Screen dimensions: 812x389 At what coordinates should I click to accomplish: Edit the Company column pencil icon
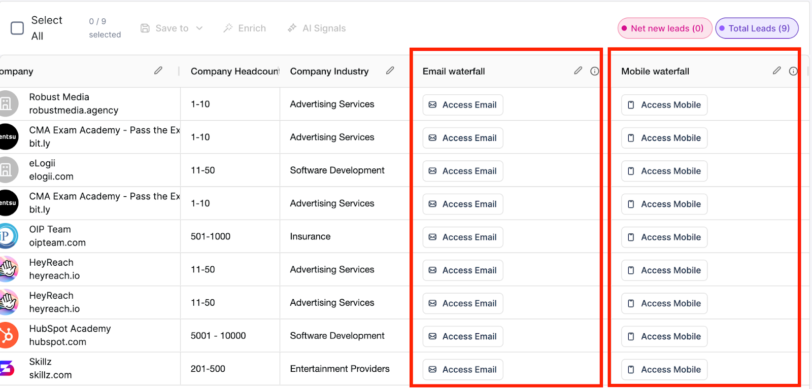158,70
